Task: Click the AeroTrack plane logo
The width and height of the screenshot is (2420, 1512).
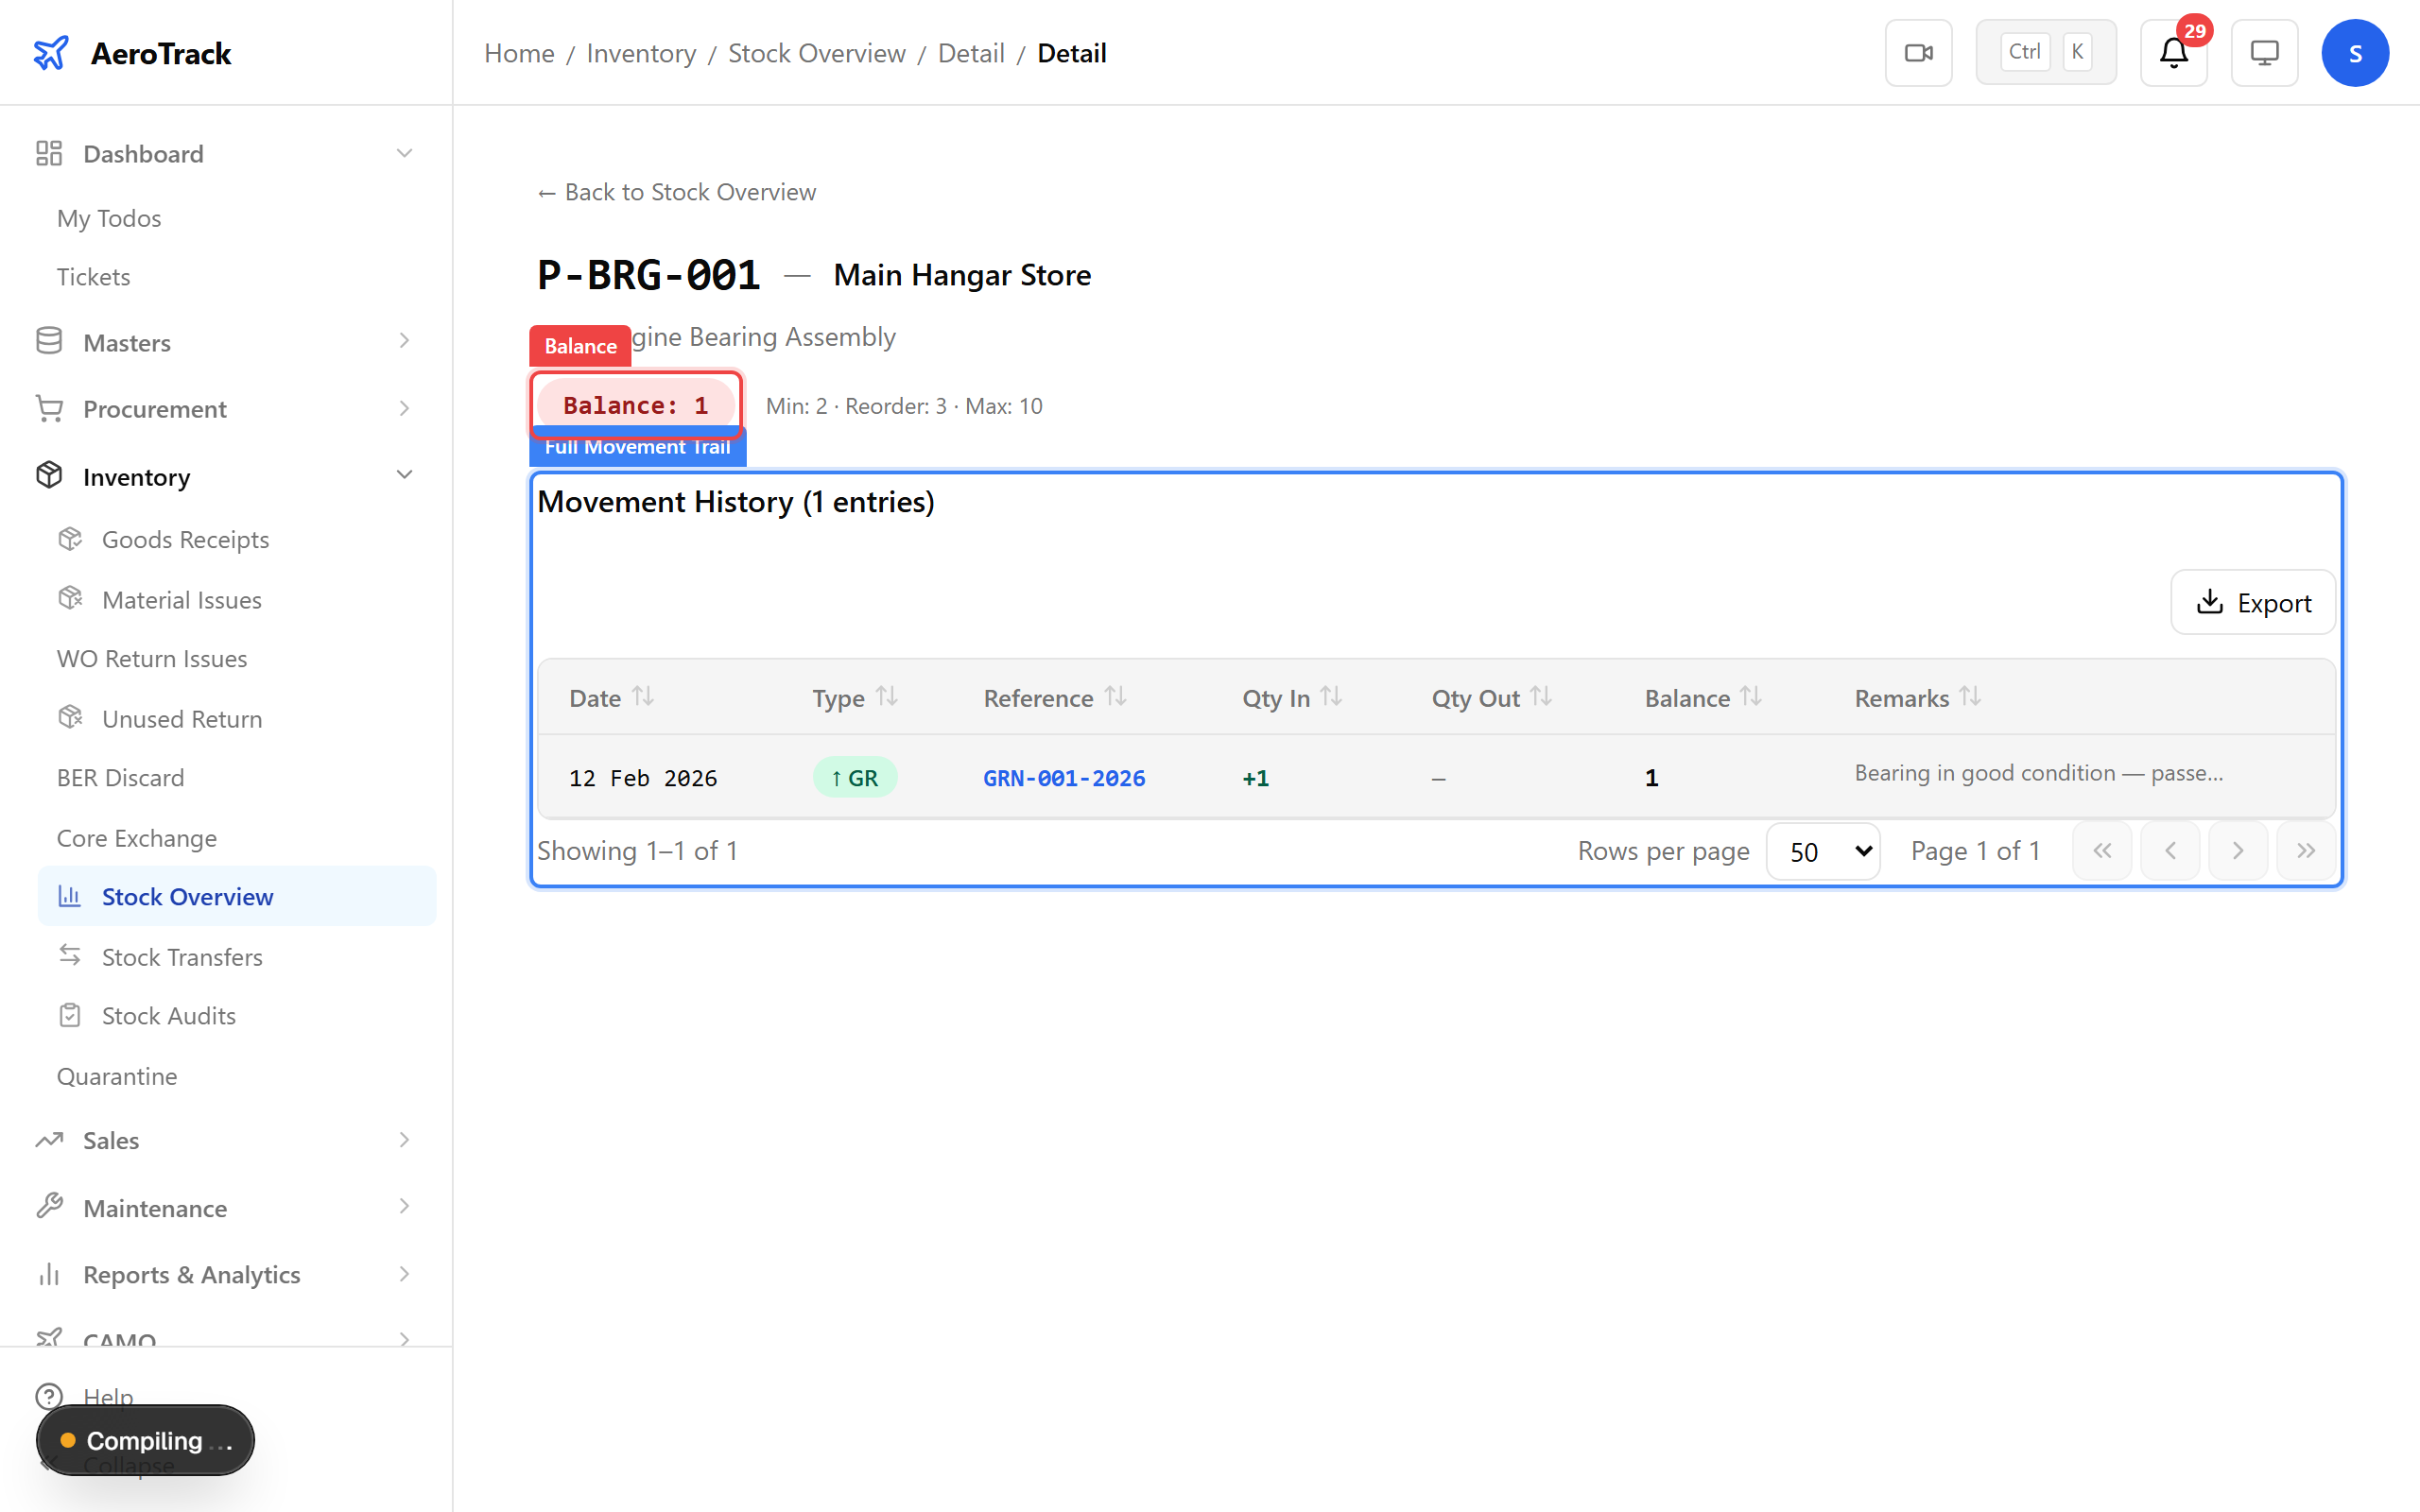Action: coord(51,52)
